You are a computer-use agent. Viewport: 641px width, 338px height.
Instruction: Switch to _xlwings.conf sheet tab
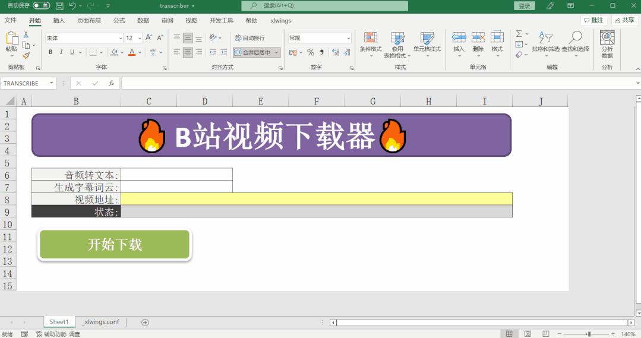pyautogui.click(x=102, y=322)
